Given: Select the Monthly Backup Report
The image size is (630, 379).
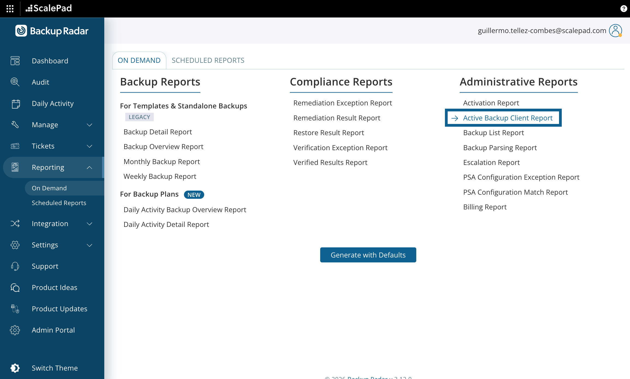Looking at the screenshot, I should coord(162,162).
